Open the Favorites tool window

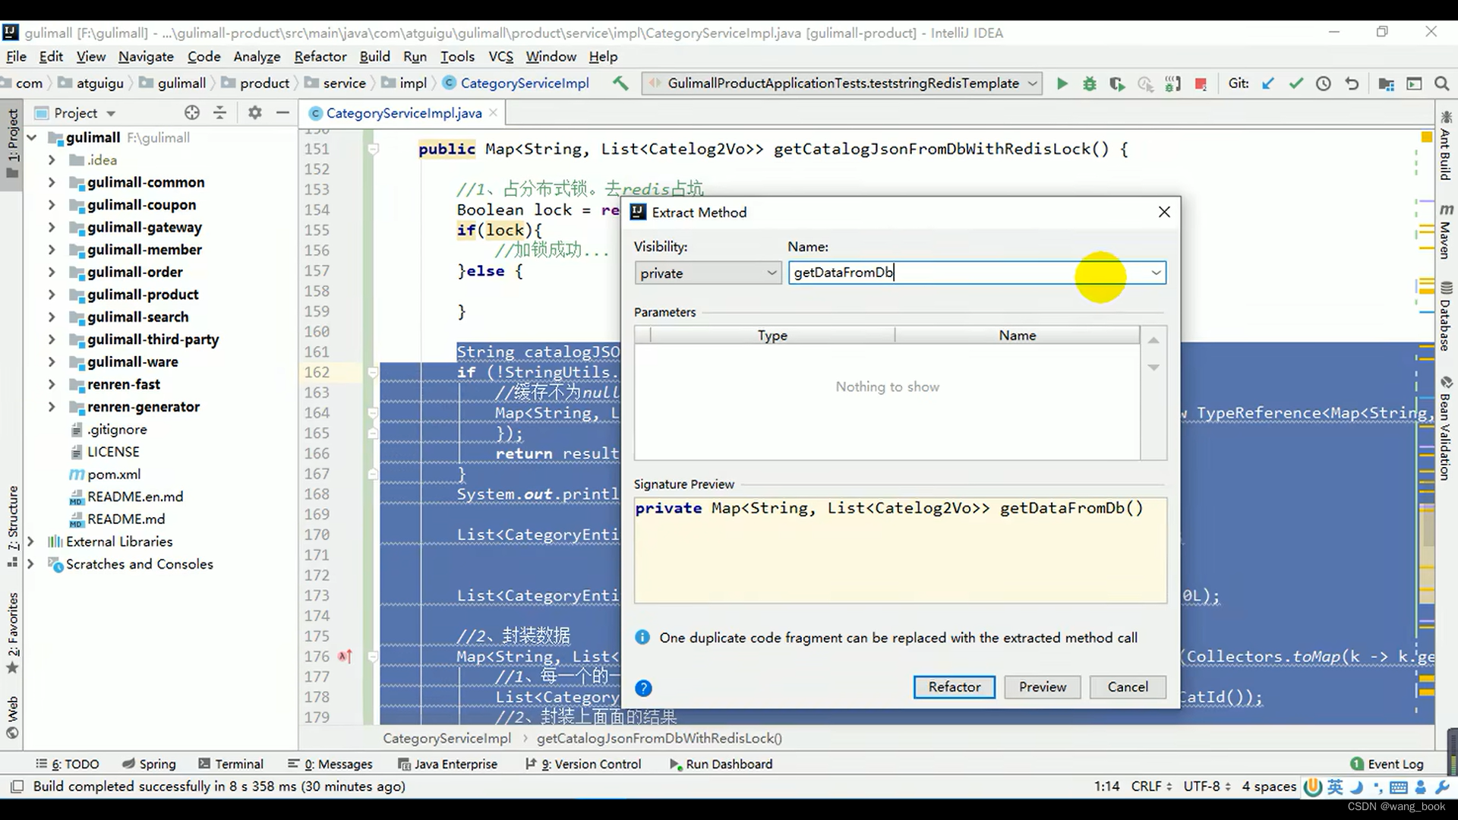point(13,633)
